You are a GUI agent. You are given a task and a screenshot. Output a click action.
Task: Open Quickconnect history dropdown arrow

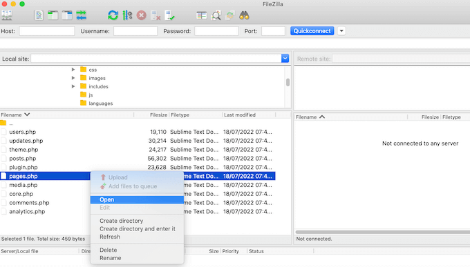pos(341,31)
